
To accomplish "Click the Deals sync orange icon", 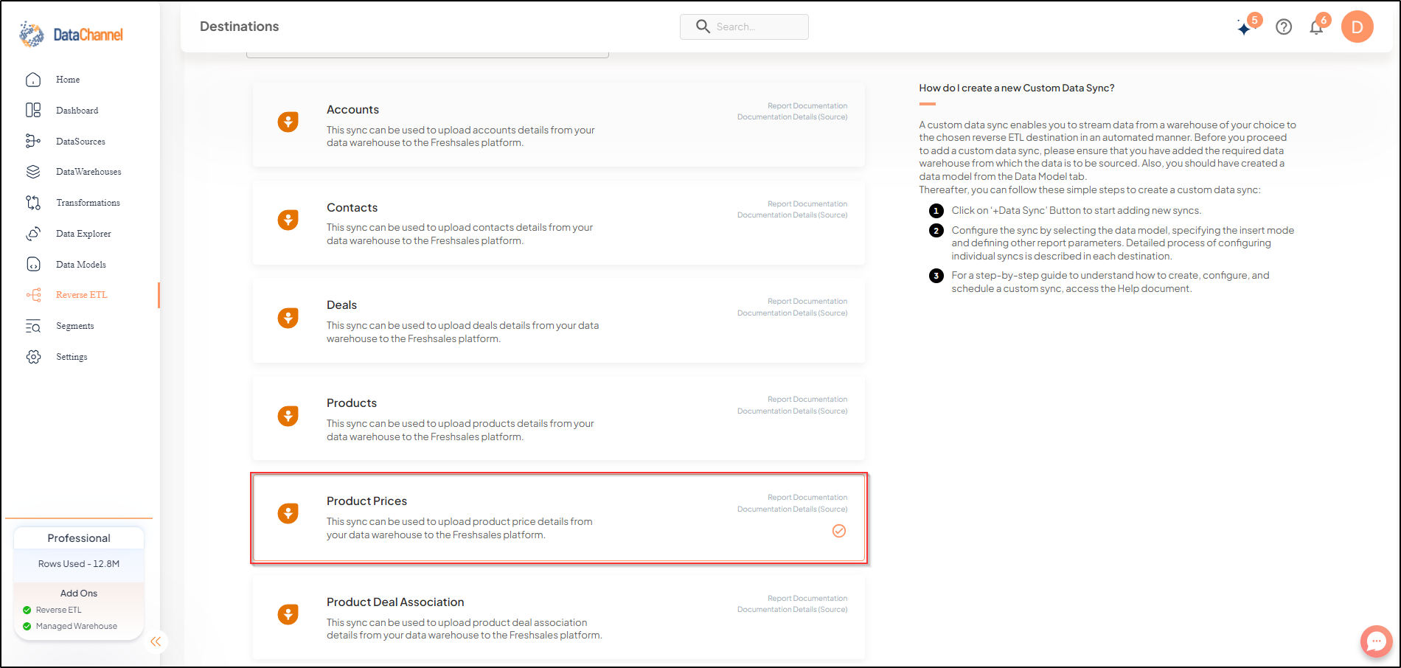I will [288, 318].
